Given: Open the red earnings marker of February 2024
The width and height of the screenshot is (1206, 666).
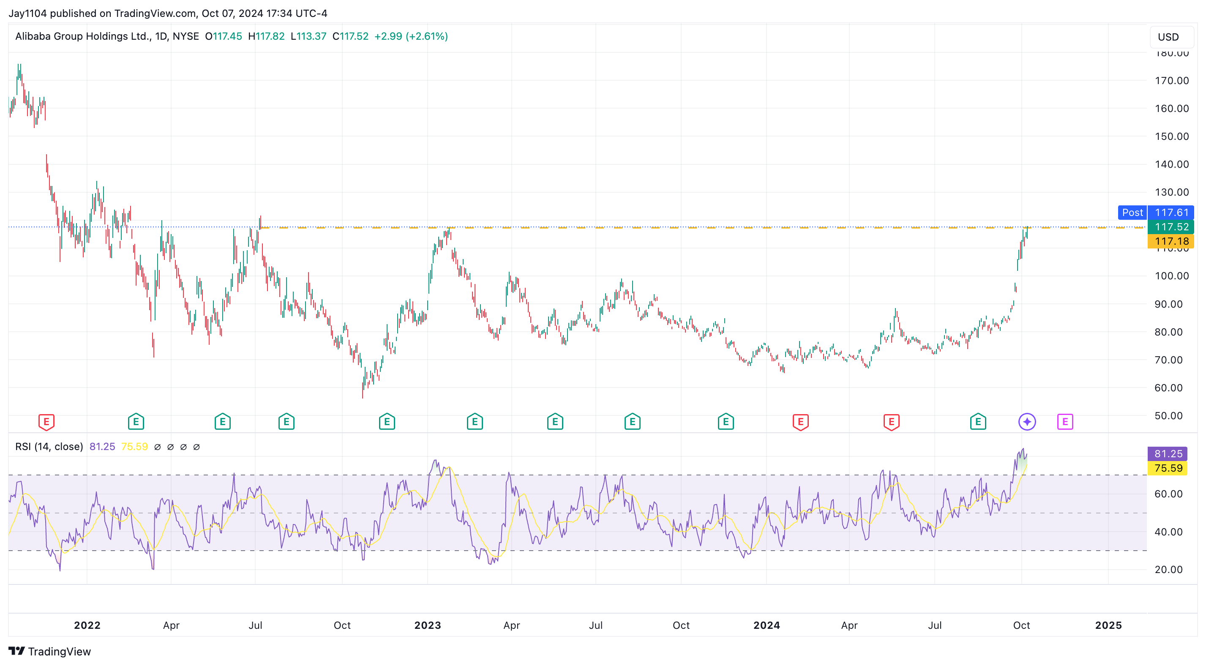Looking at the screenshot, I should pos(801,422).
